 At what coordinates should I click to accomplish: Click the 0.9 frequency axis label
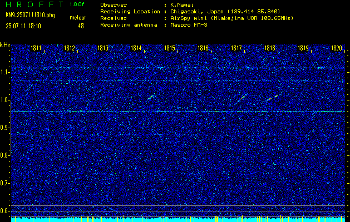coord(4,128)
